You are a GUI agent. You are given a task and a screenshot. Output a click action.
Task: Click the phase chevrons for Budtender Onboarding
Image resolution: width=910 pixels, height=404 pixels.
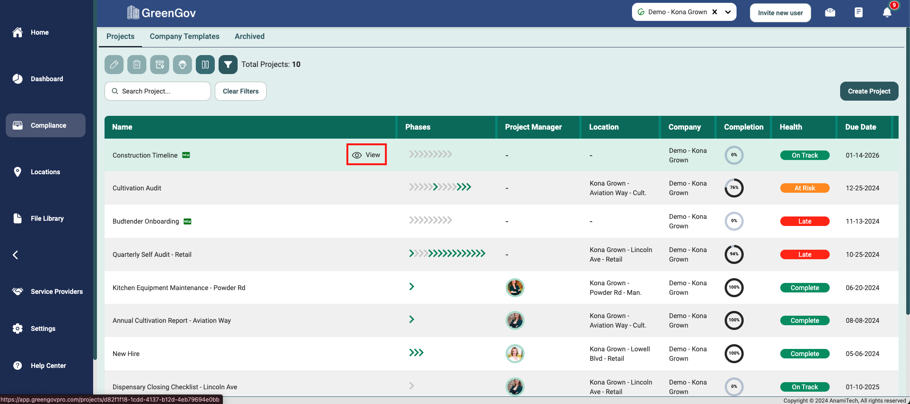pyautogui.click(x=431, y=220)
